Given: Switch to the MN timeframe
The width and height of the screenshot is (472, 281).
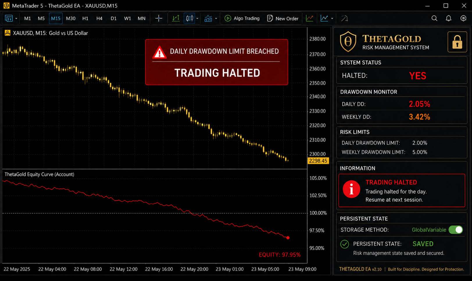Looking at the screenshot, I should (x=142, y=19).
